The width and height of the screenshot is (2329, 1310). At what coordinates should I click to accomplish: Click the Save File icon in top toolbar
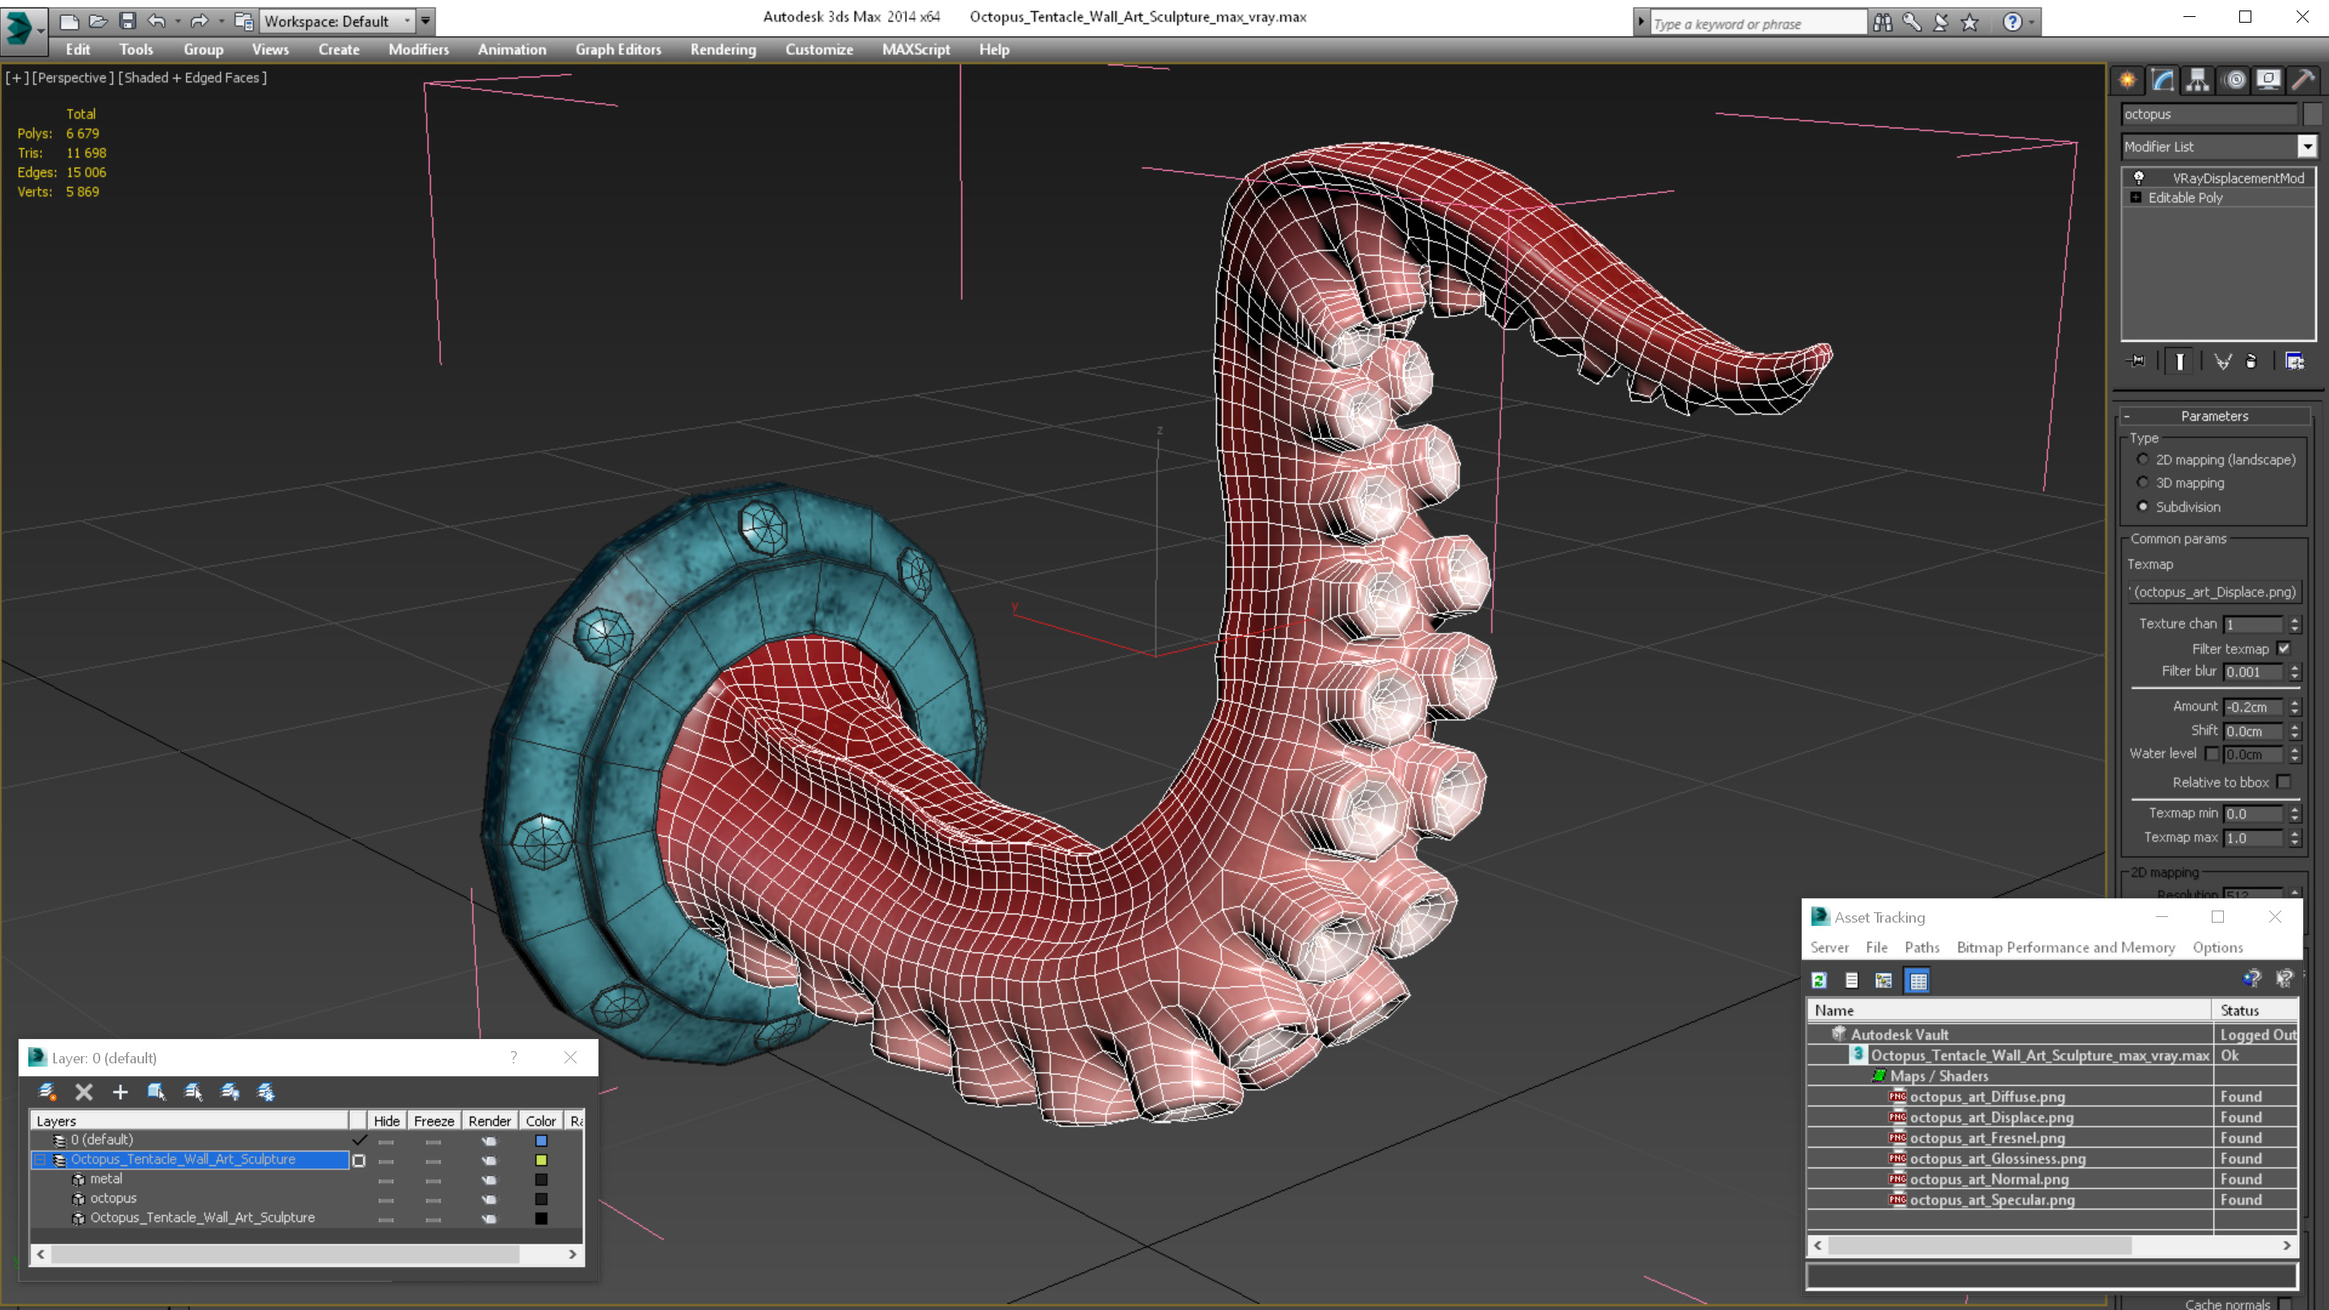[128, 21]
